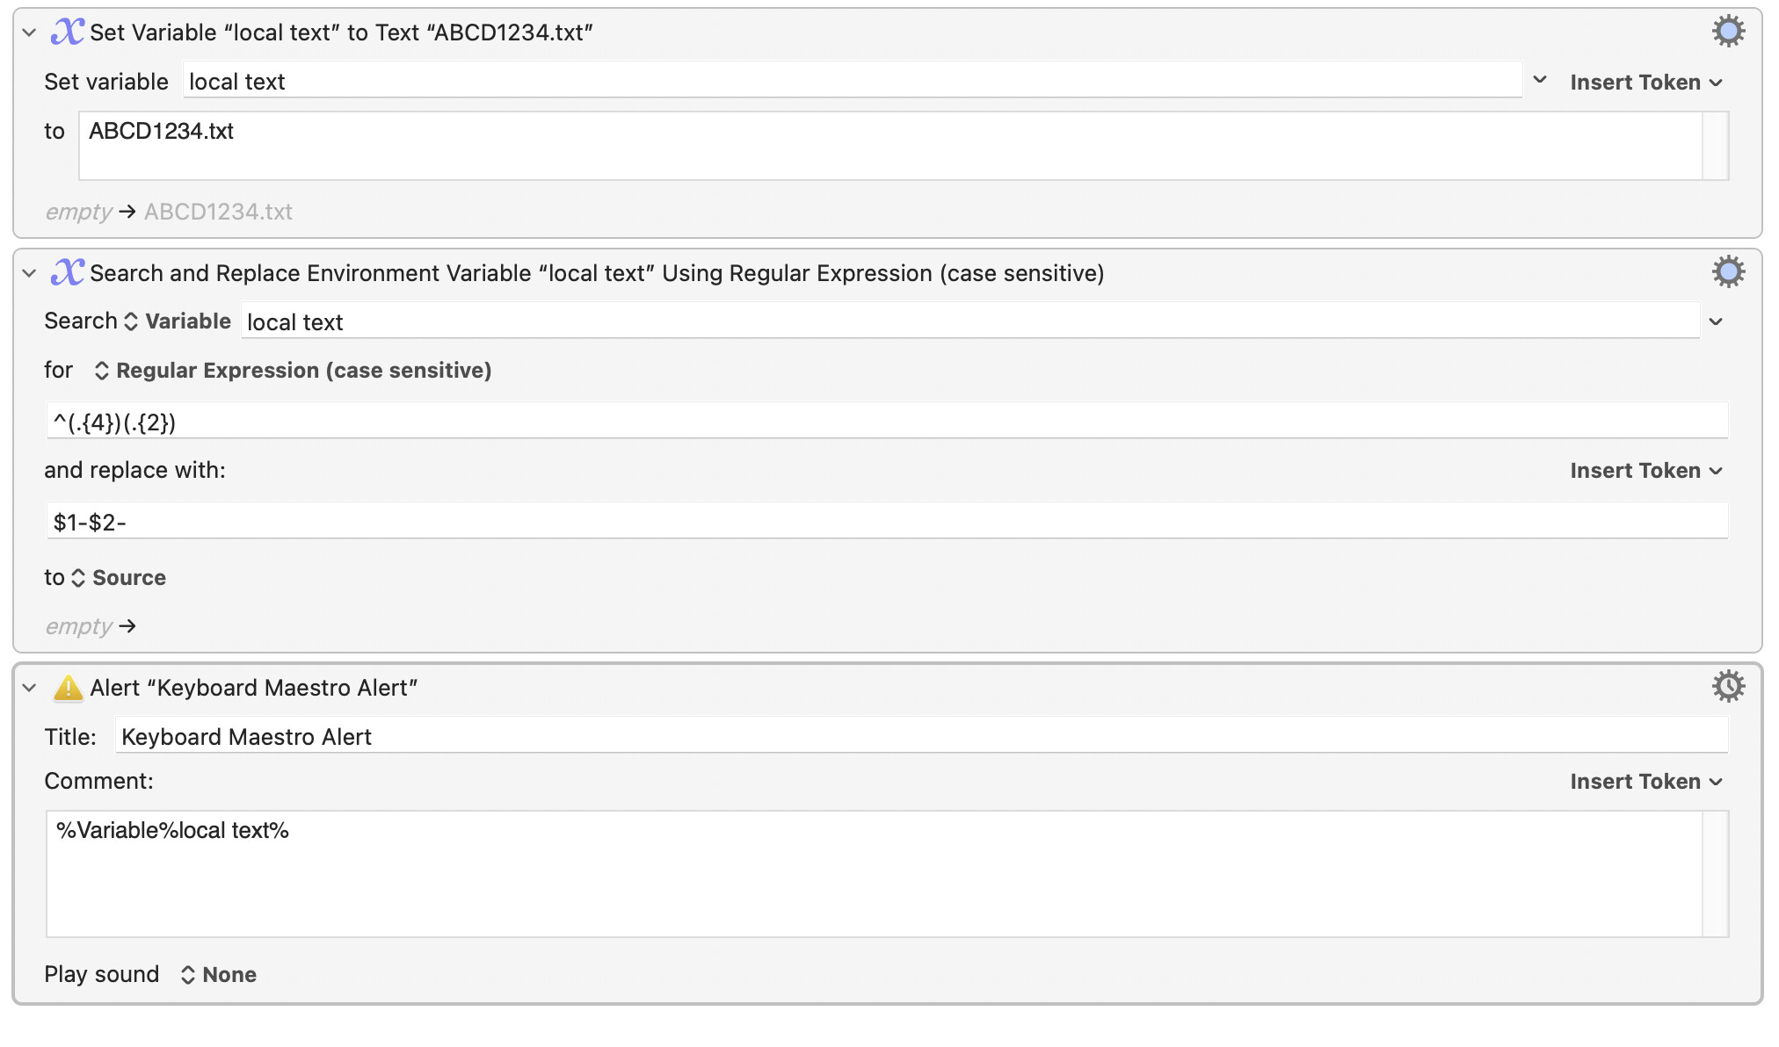Click the Alert Title field

pos(921,736)
